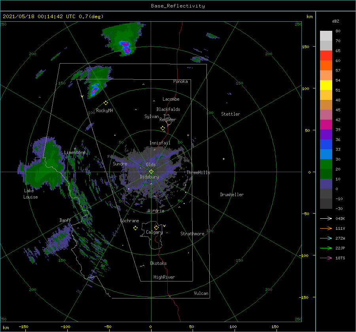Select the yellow diamond marker inside Calgary
The height and width of the screenshot is (332, 356).
point(156,227)
